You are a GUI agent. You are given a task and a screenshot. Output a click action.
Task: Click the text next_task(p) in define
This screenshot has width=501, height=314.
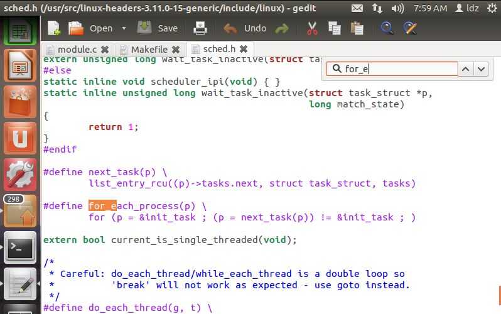122,172
